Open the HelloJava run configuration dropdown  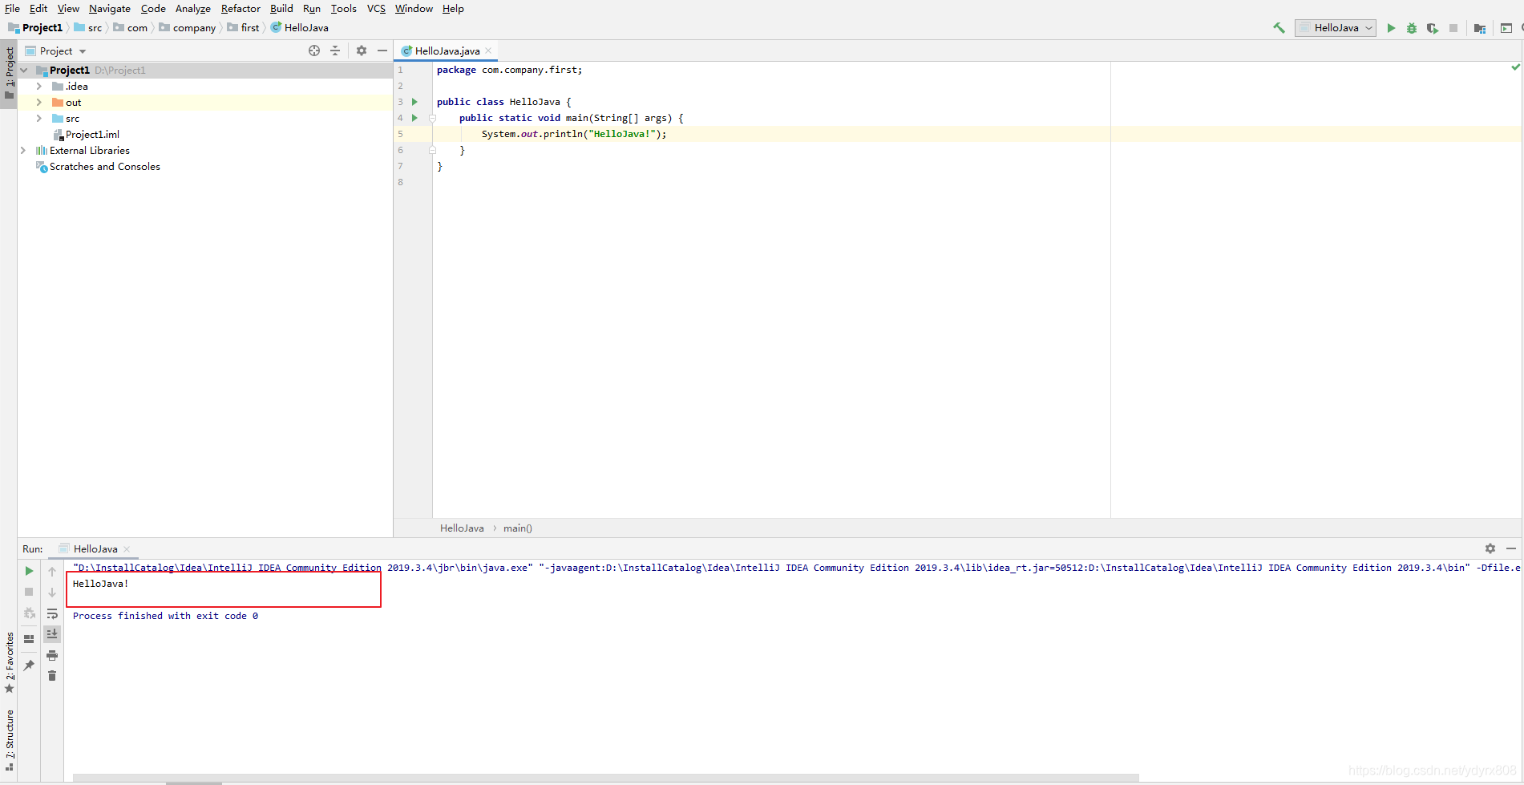click(1336, 28)
